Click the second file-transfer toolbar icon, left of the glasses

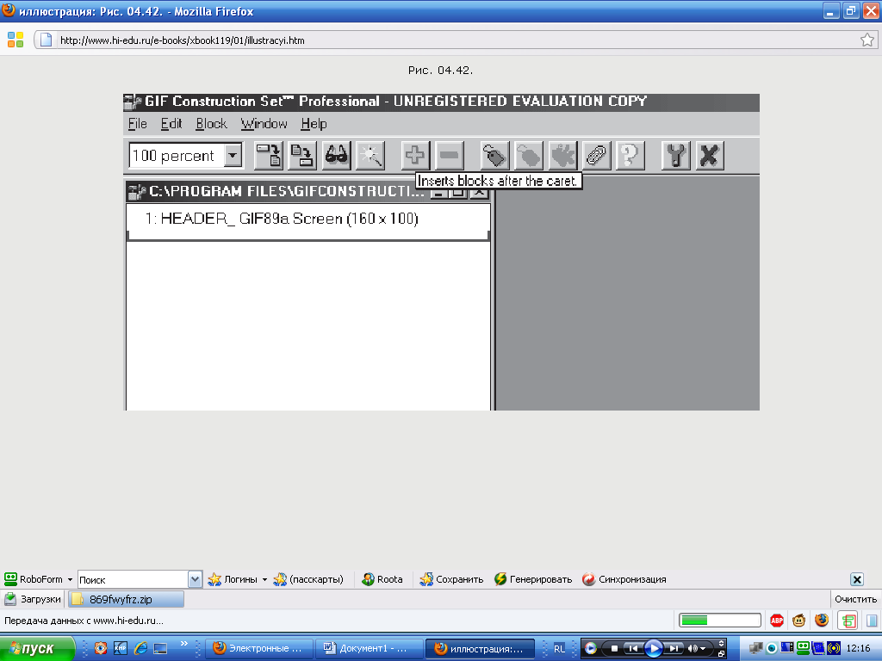pyautogui.click(x=302, y=155)
